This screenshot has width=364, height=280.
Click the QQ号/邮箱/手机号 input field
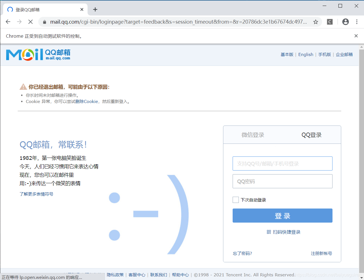[282, 163]
